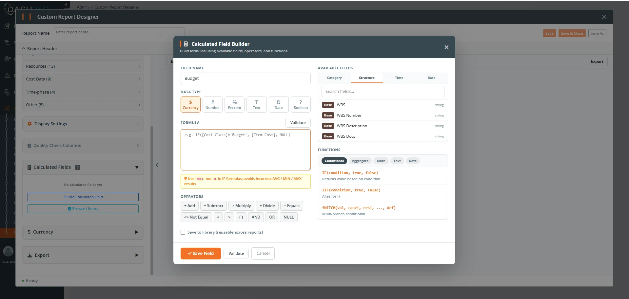Image resolution: width=629 pixels, height=299 pixels.
Task: Cancel the calculated field dialog
Action: coord(263,254)
